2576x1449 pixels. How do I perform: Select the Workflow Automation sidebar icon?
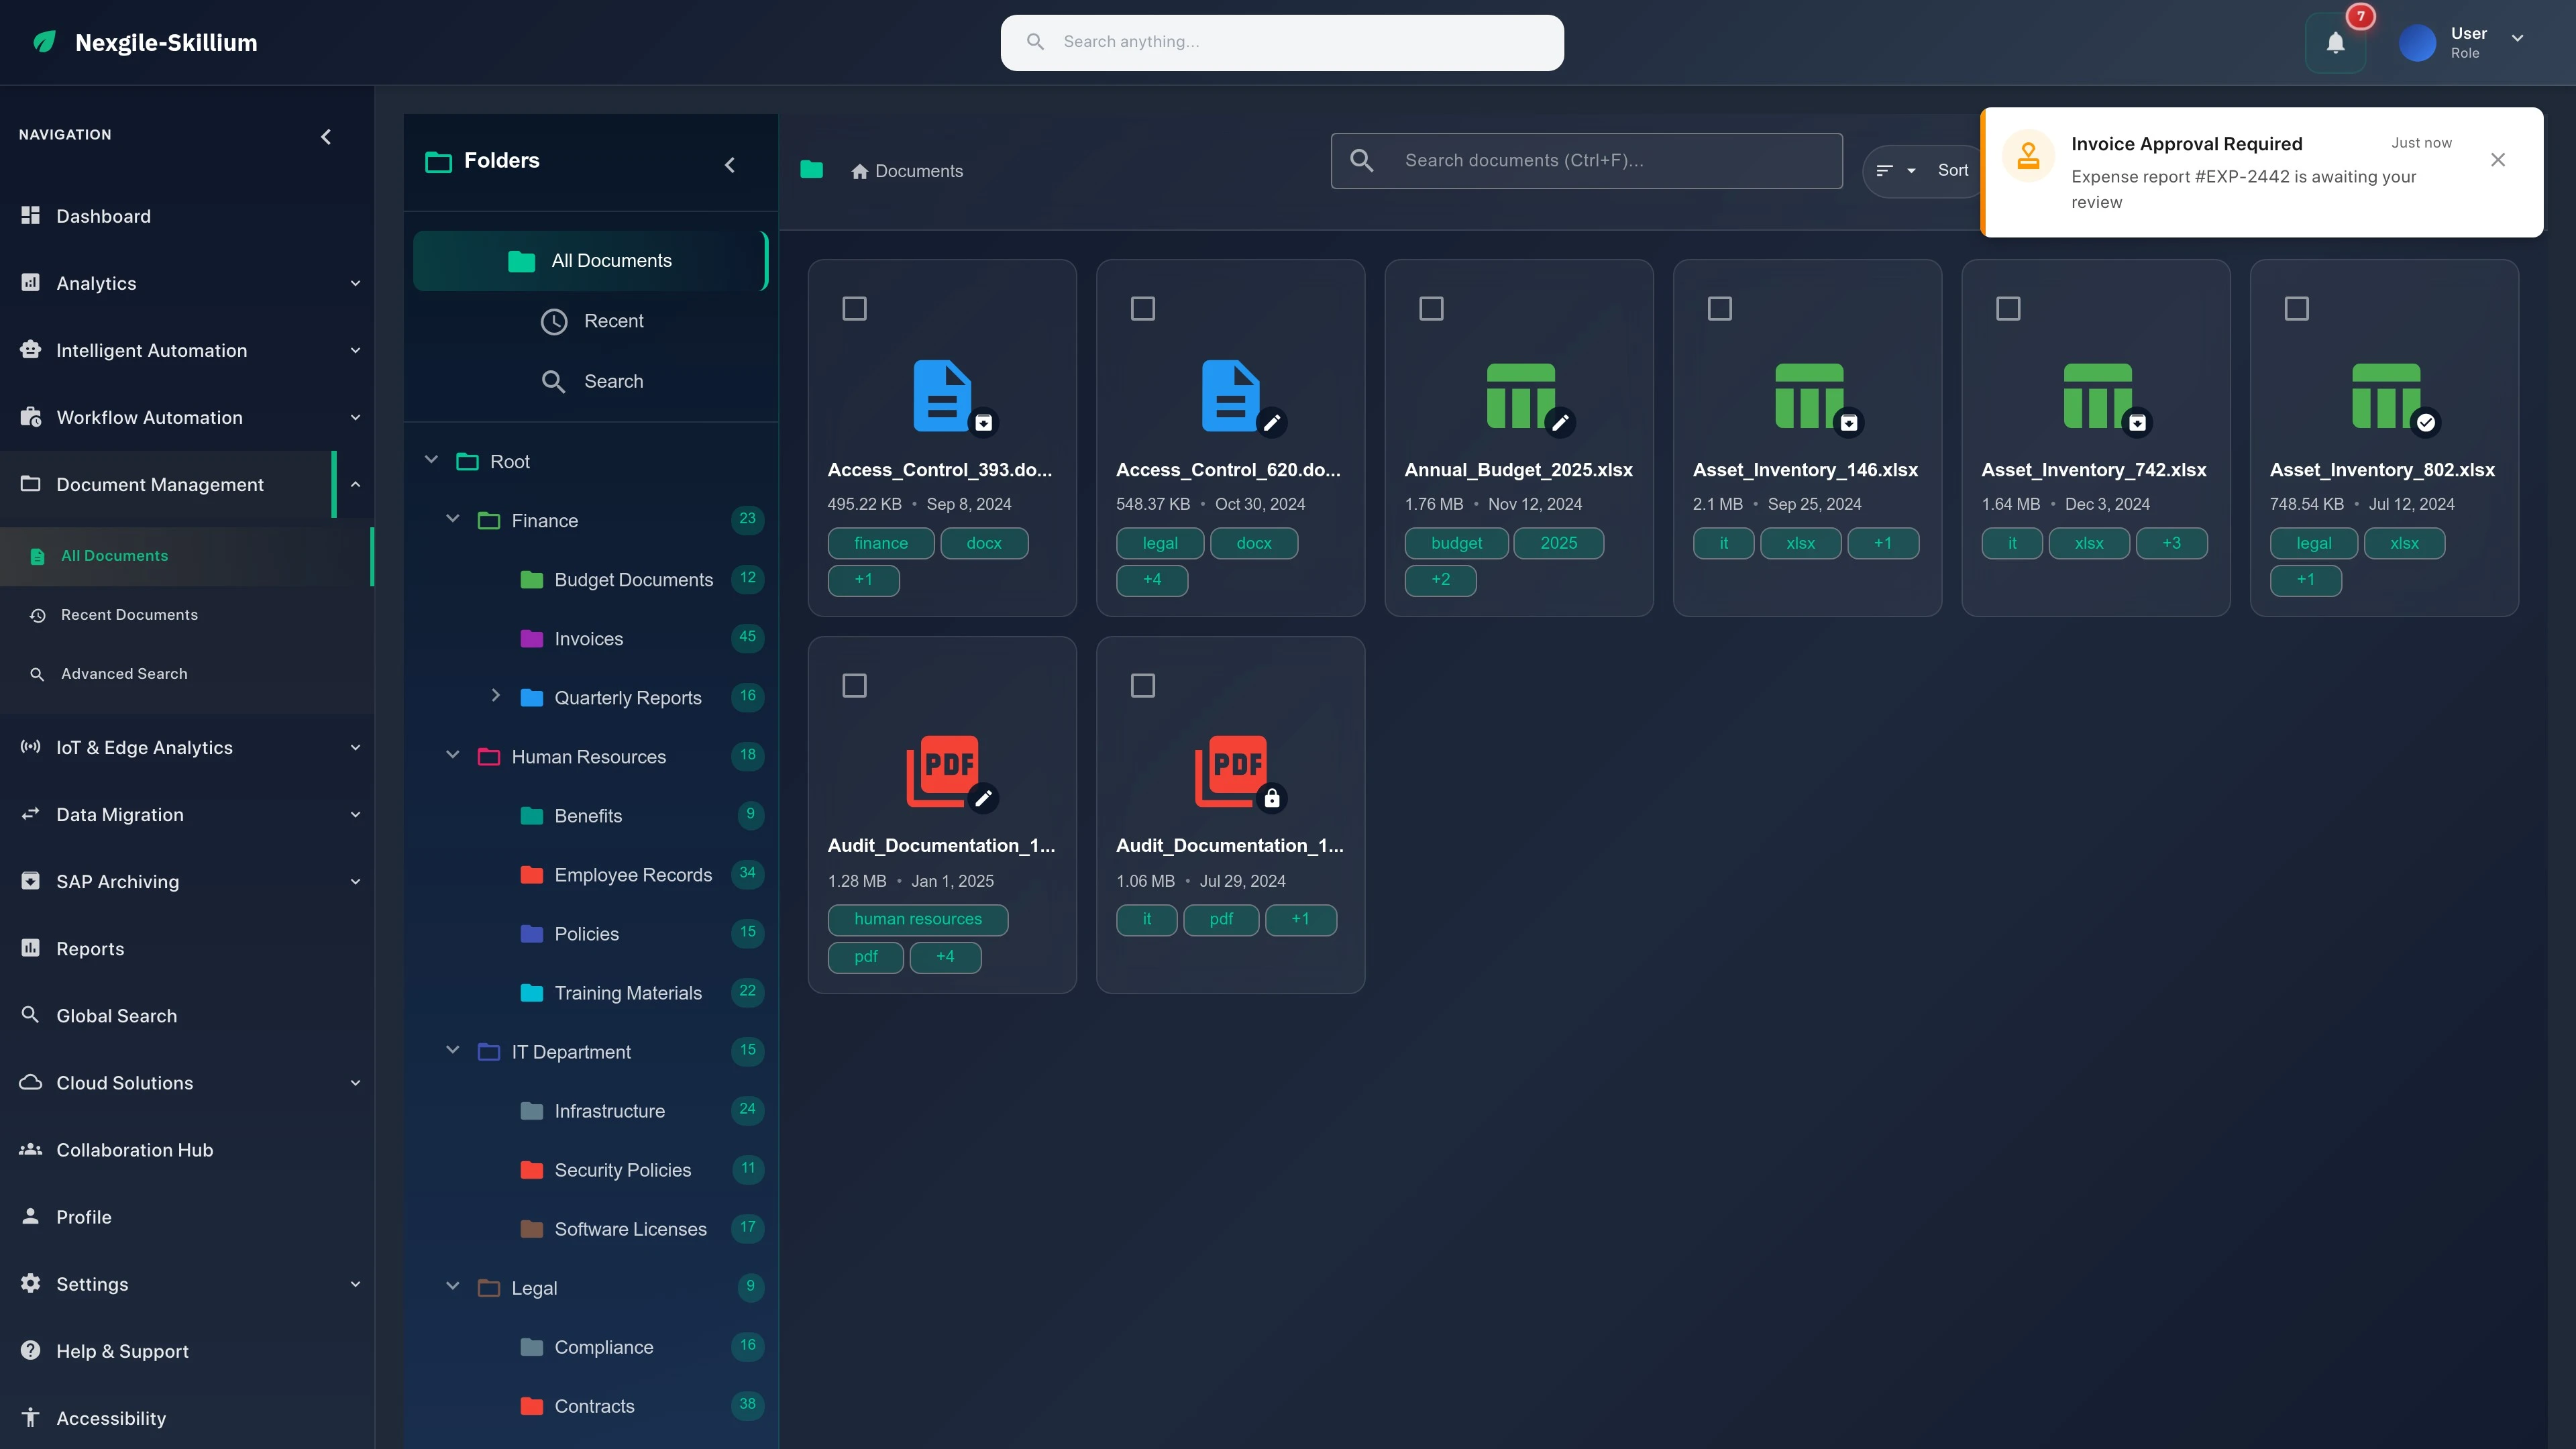pos(30,417)
